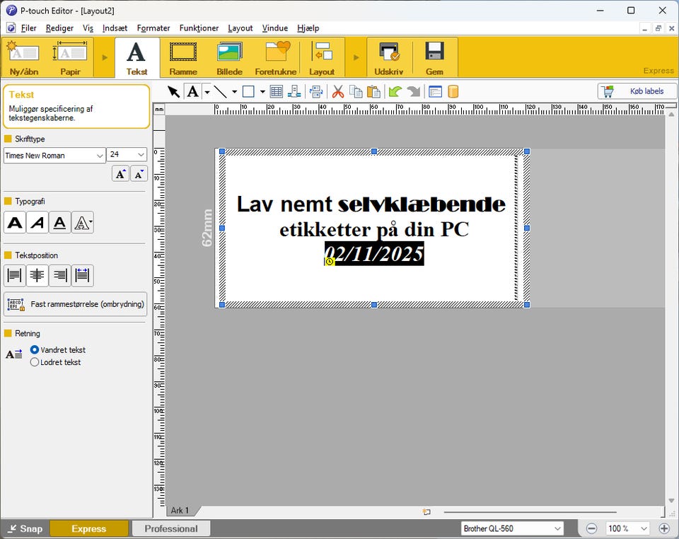The width and height of the screenshot is (679, 539).
Task: Open the Formater menu
Action: click(x=153, y=28)
